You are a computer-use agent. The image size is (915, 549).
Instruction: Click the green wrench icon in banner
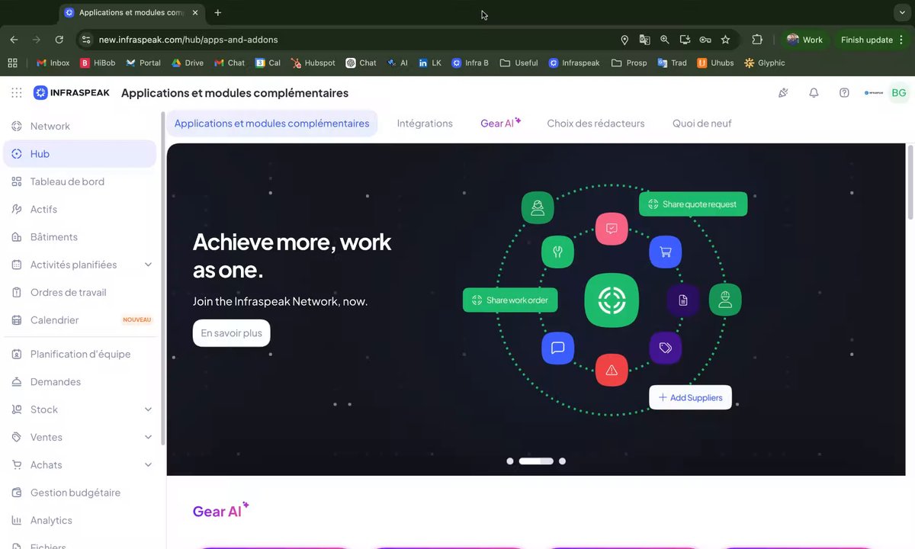557,252
